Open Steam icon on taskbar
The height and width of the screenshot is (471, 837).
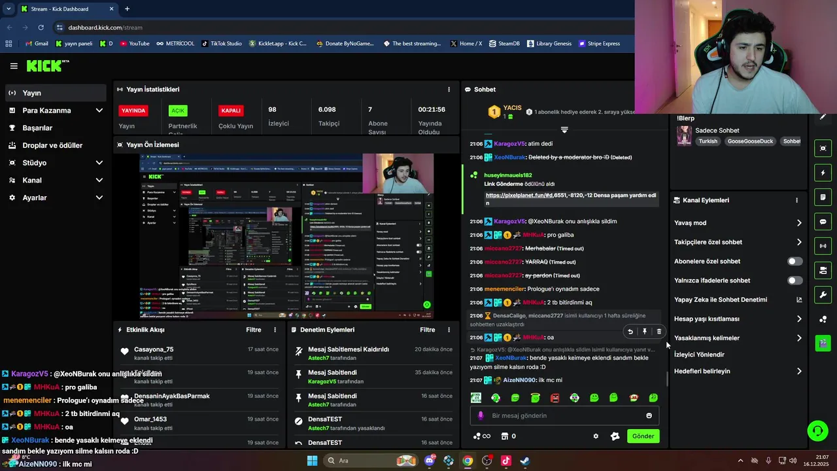pos(524,461)
